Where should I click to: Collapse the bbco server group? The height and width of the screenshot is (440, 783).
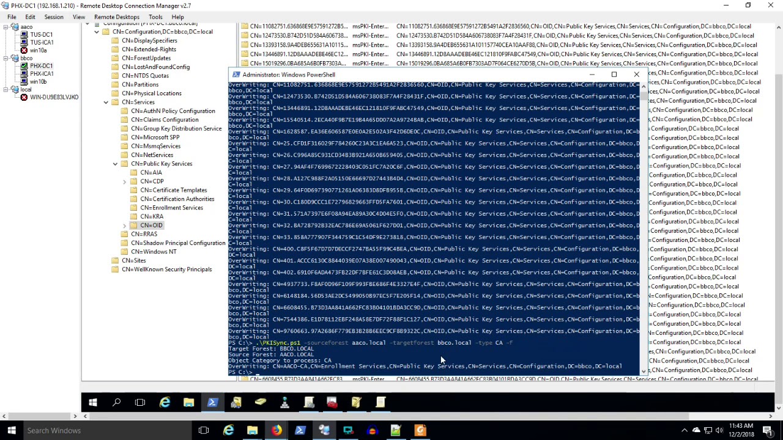6,58
